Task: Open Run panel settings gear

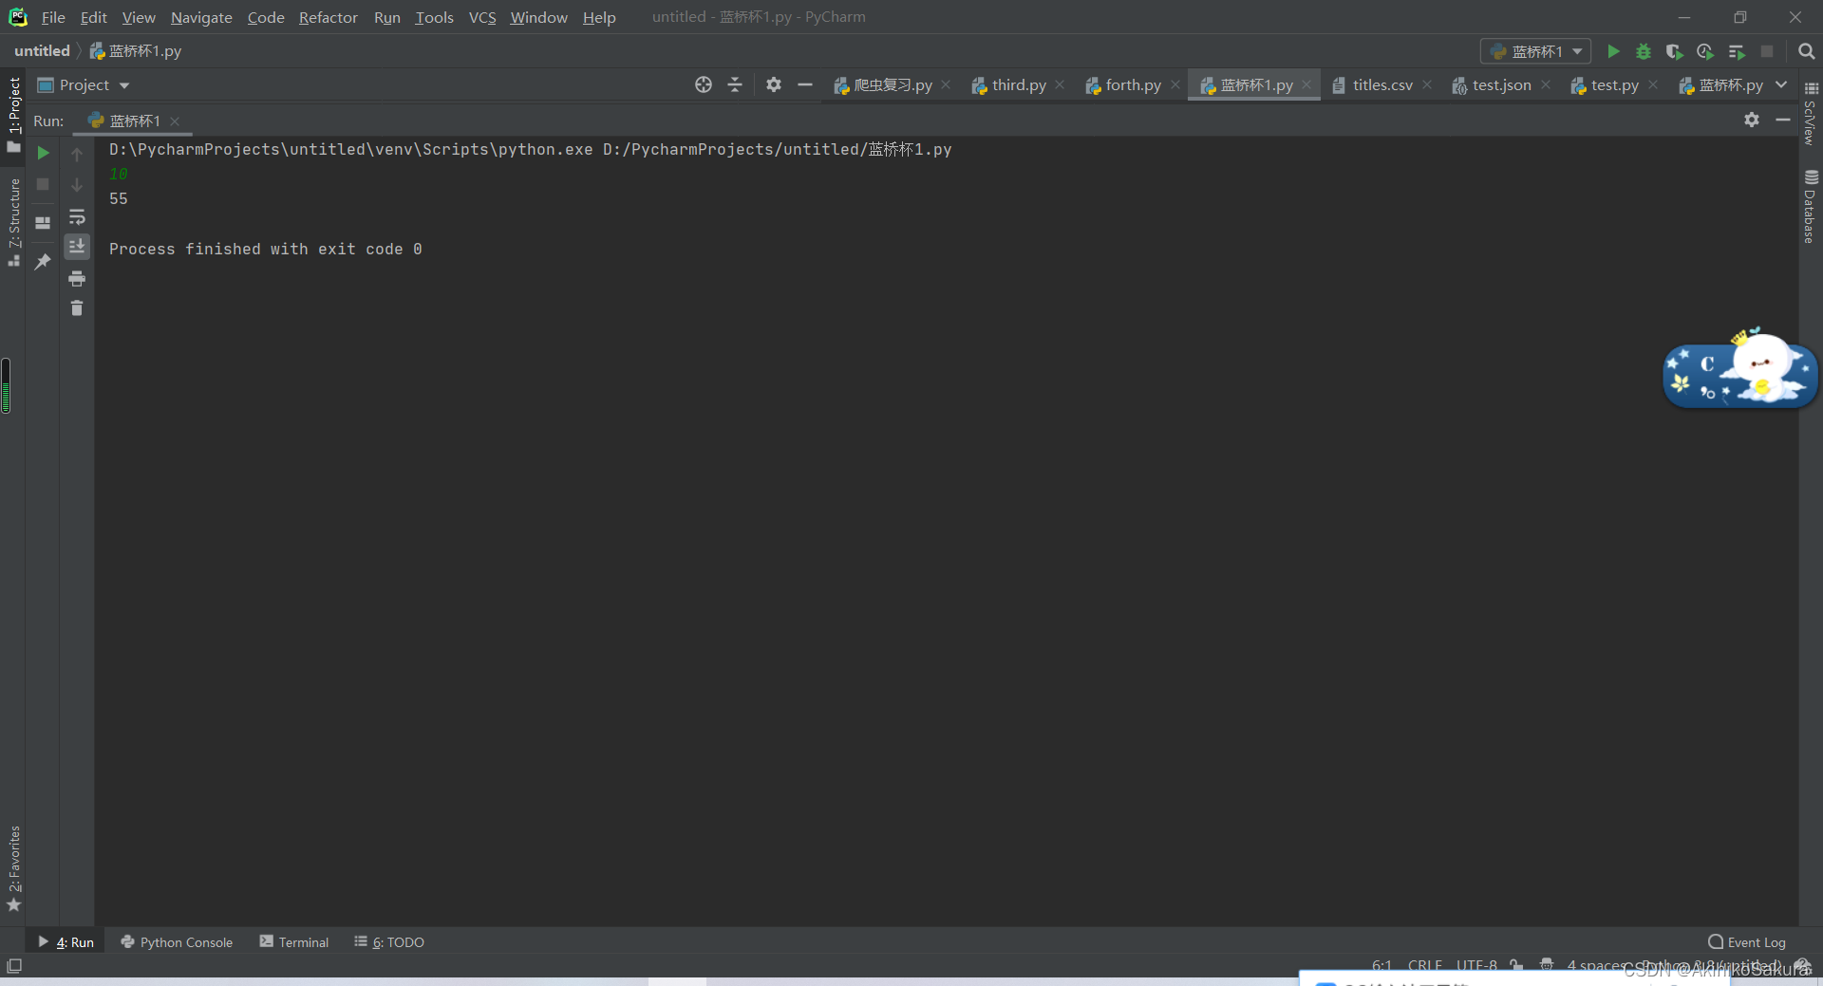Action: click(x=1752, y=121)
